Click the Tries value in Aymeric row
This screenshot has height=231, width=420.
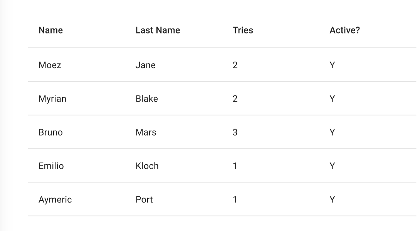click(x=235, y=199)
